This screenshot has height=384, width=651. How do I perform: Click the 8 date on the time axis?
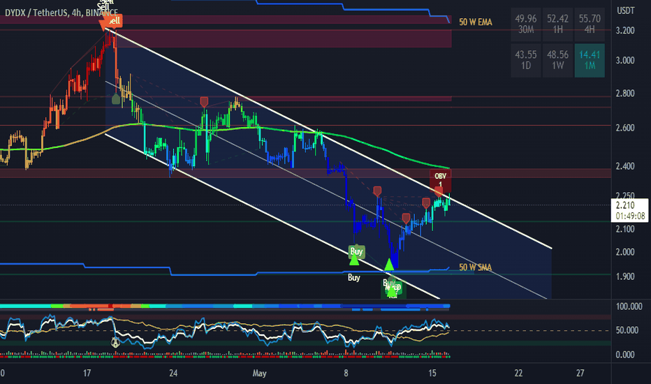tap(346, 374)
